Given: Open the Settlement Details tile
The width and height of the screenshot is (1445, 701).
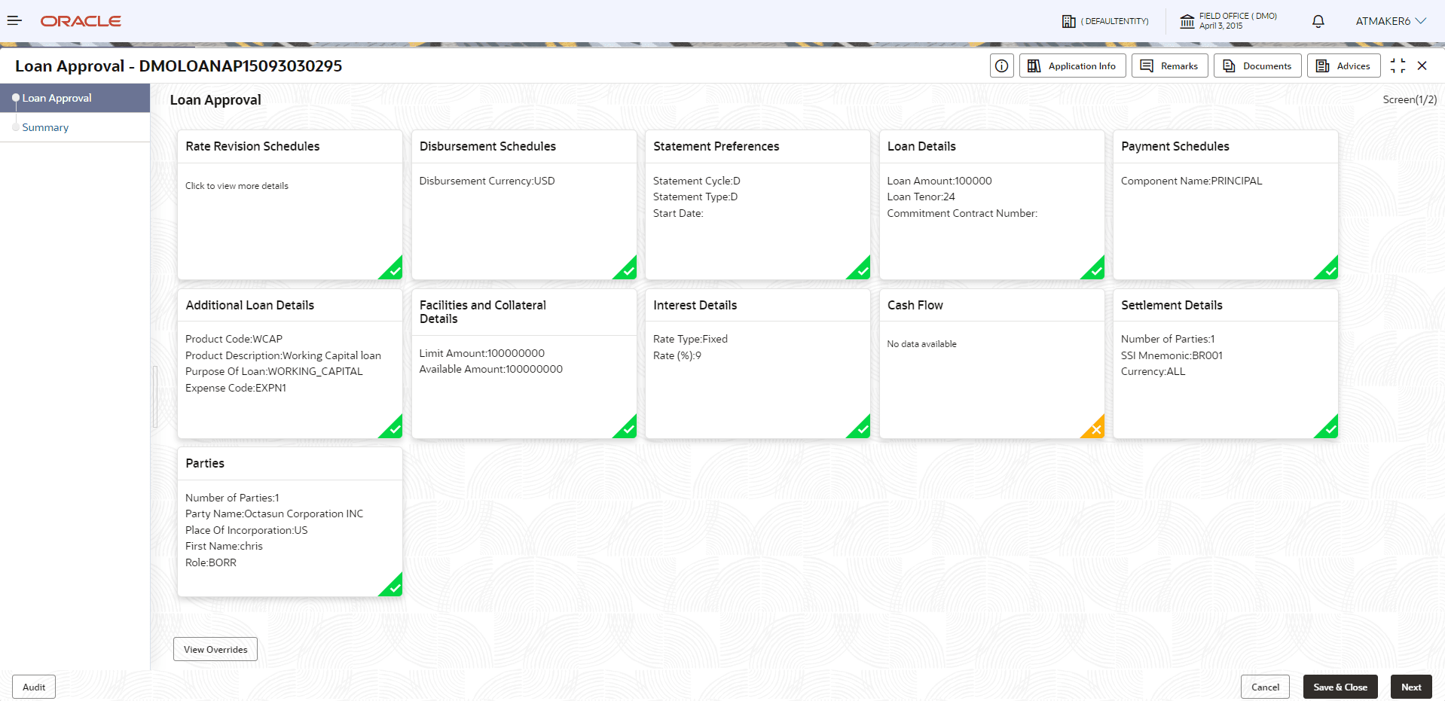Looking at the screenshot, I should [1226, 364].
